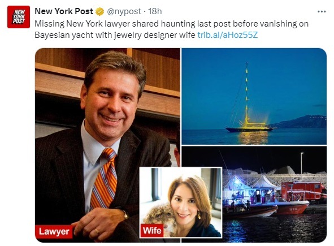Open the trib.al/aHoz55Z article link
The width and height of the screenshot is (334, 246).
click(228, 35)
